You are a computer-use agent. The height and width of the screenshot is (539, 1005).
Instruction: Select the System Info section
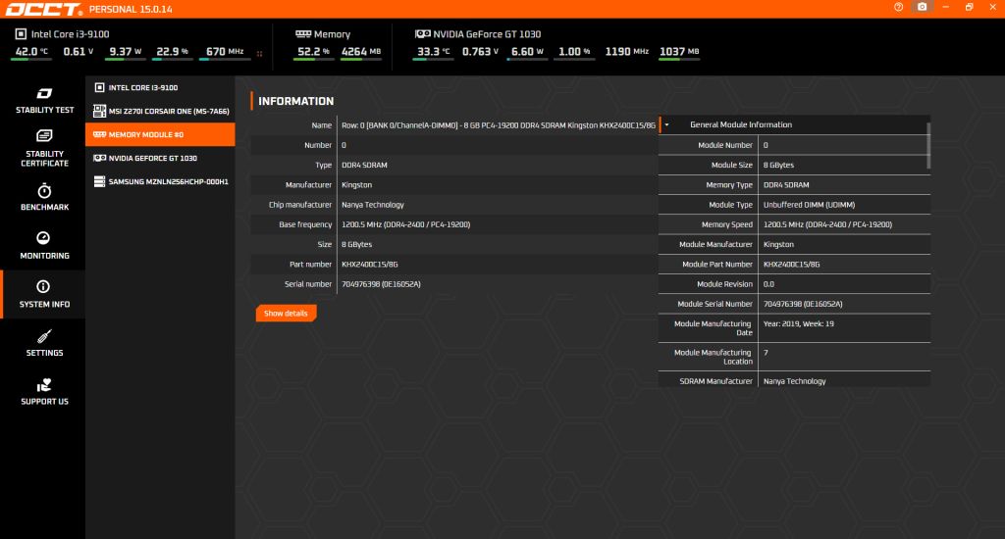(x=44, y=294)
